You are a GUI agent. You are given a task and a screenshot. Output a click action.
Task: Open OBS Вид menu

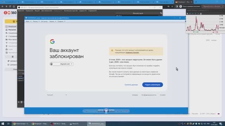37,11
